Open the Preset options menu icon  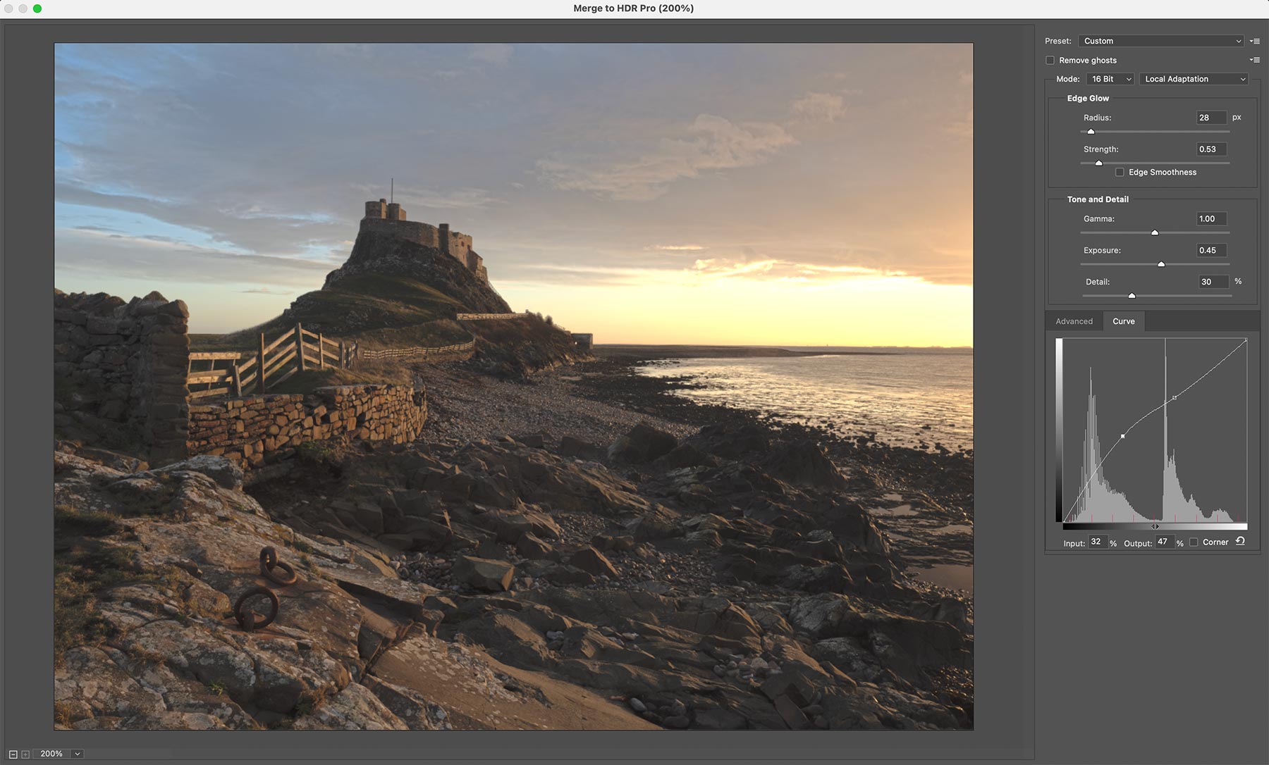pos(1255,42)
